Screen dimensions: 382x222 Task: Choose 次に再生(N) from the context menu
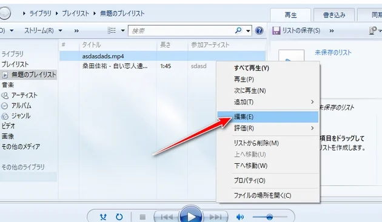click(x=268, y=90)
